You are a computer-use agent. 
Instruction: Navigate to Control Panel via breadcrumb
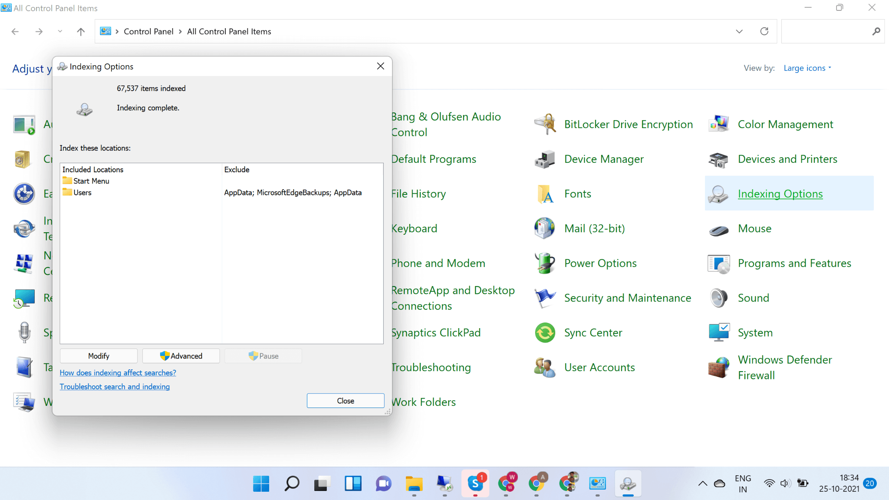coord(148,31)
